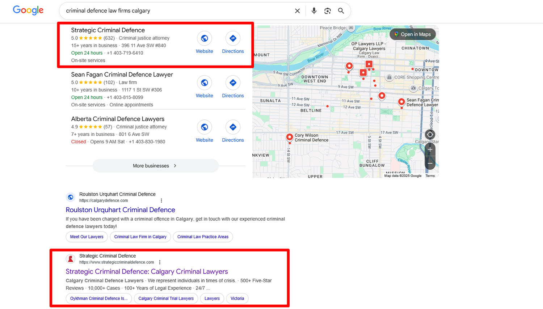Image resolution: width=543 pixels, height=309 pixels.
Task: Click the Website icon for Alberta Criminal Defence Lawyers
Action: (204, 127)
